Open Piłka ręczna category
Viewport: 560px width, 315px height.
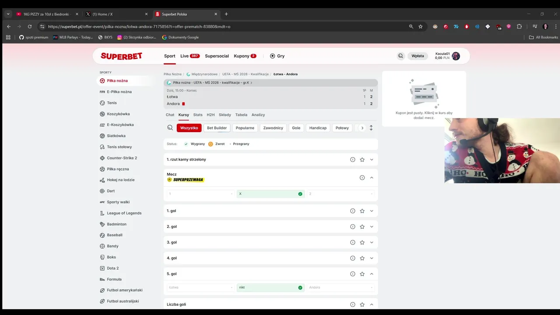pyautogui.click(x=114, y=169)
